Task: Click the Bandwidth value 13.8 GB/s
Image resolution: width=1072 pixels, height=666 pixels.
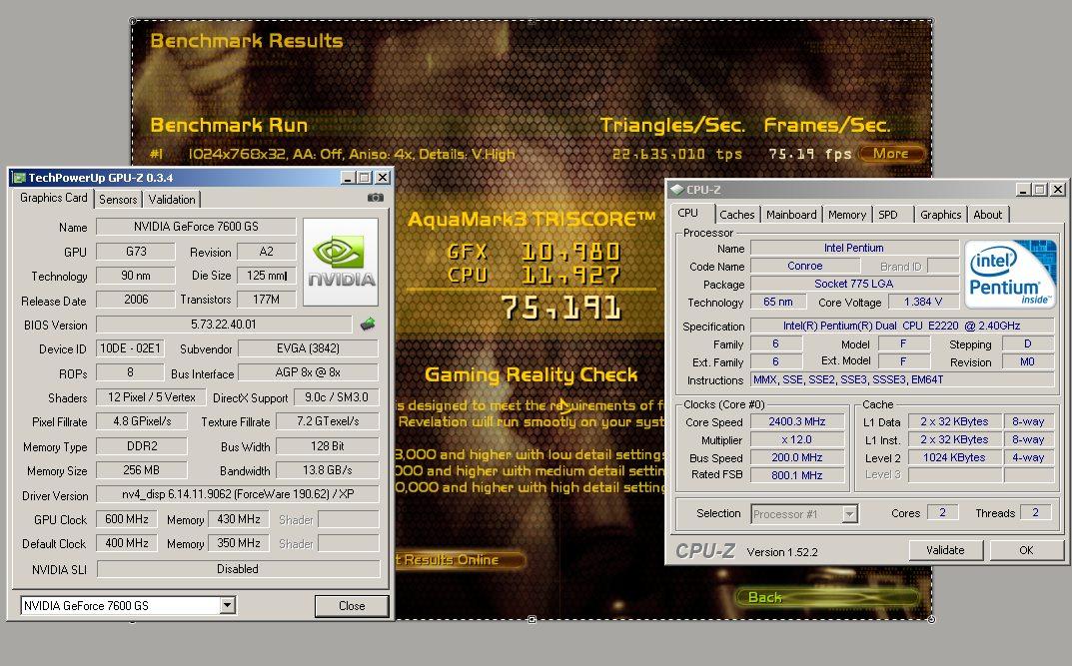Action: [328, 470]
